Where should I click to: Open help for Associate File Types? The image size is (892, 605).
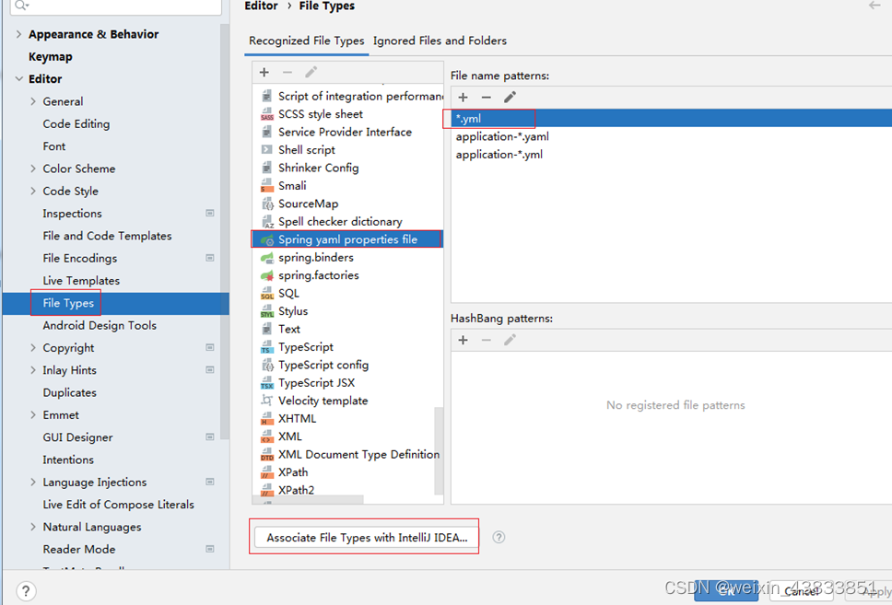(499, 538)
